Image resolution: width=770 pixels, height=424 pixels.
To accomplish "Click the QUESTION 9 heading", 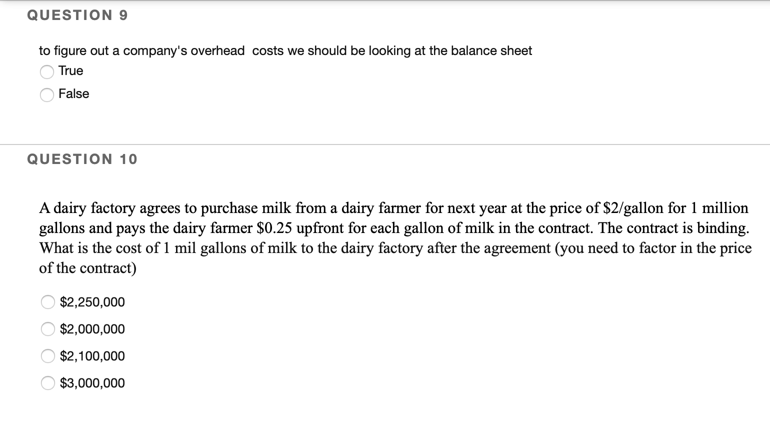I will [76, 15].
